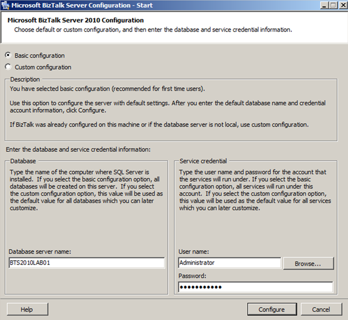Click the Password input field
348x320 pixels.
[x=256, y=287]
